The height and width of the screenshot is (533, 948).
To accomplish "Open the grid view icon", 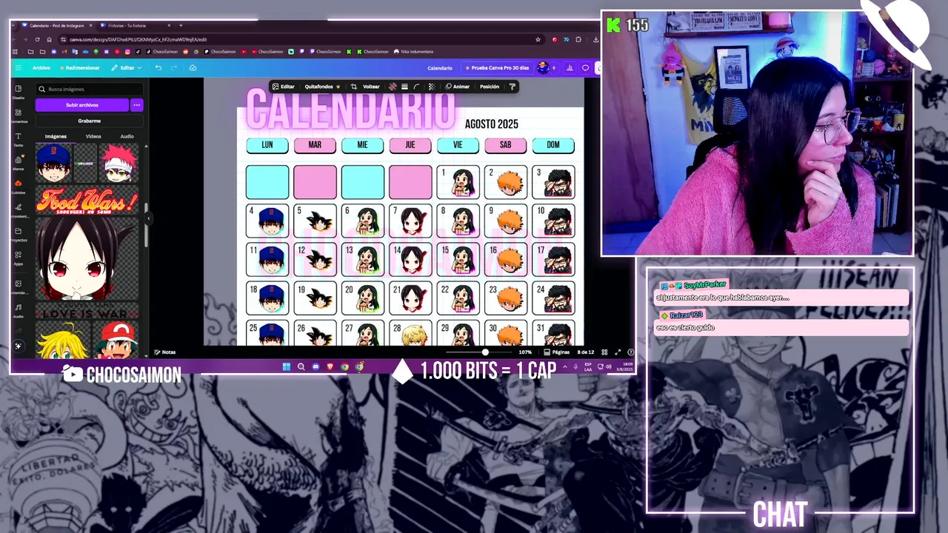I will click(604, 352).
